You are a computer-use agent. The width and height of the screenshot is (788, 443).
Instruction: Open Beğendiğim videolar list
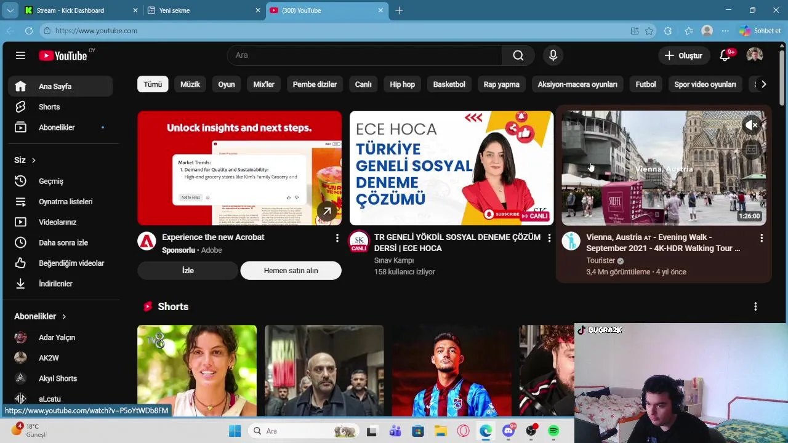60,263
